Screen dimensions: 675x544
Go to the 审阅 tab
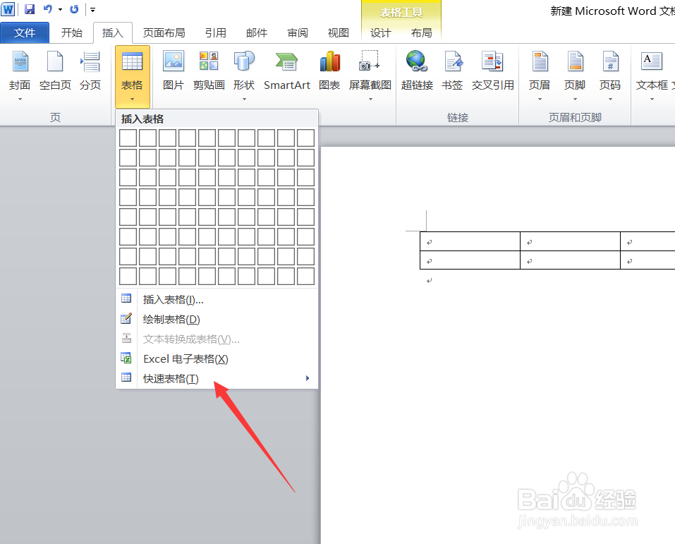[x=298, y=32]
